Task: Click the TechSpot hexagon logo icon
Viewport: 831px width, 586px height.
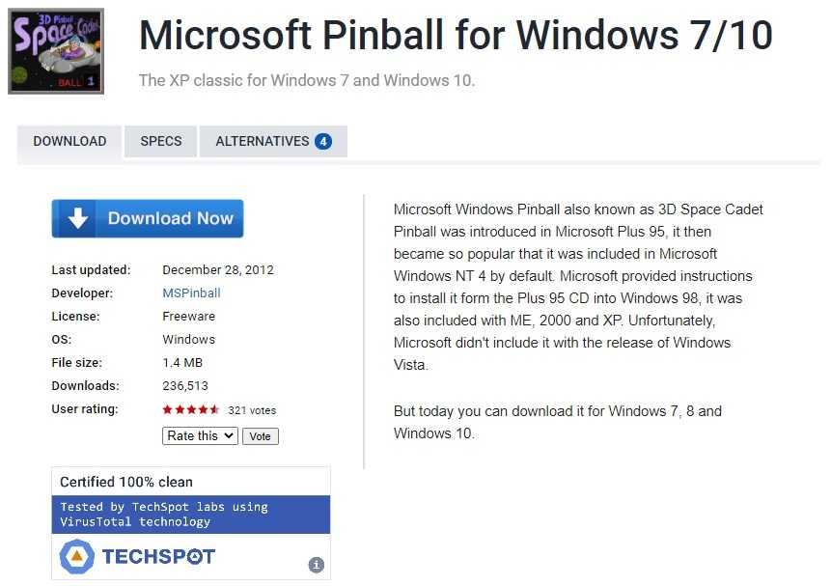Action: (x=77, y=557)
